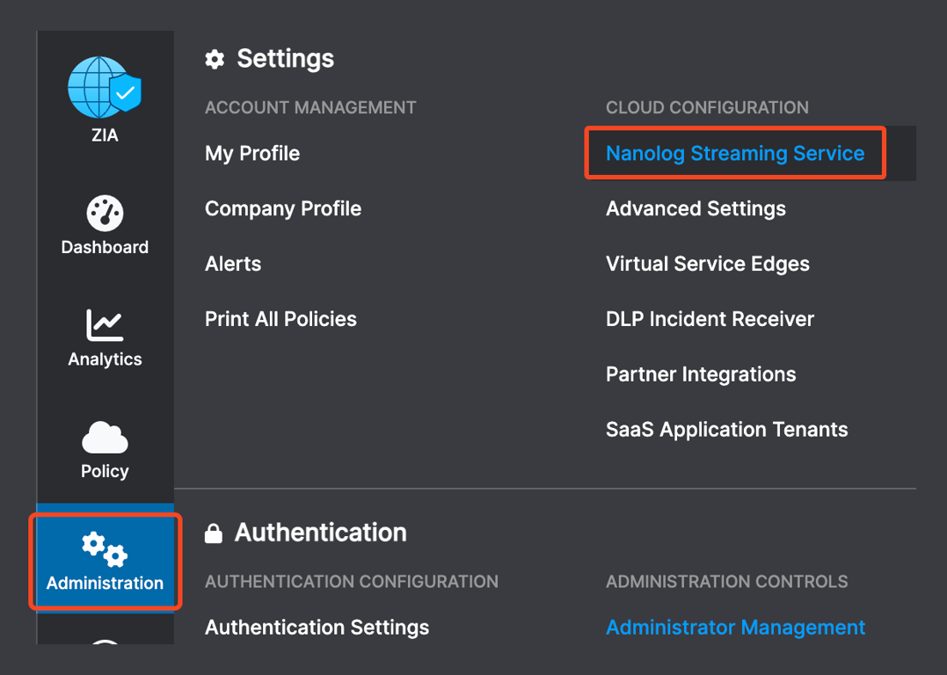
Task: Click the Authentication padlock icon
Action: pos(214,533)
